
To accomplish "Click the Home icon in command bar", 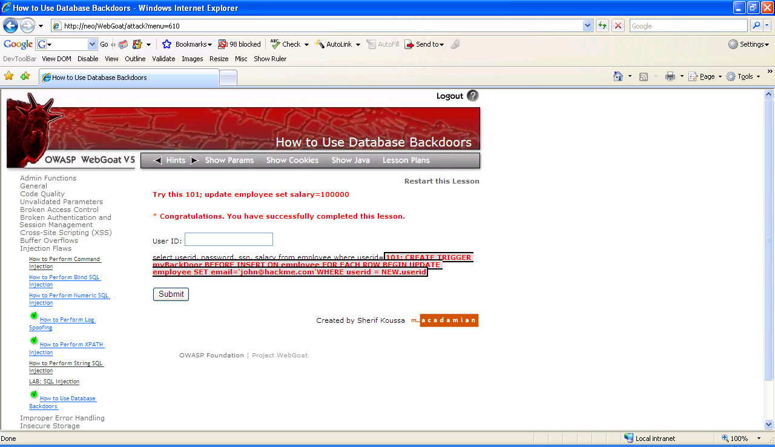I will (618, 76).
